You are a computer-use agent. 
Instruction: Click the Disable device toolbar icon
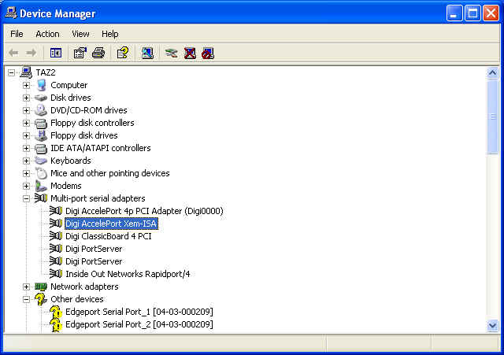click(x=207, y=53)
